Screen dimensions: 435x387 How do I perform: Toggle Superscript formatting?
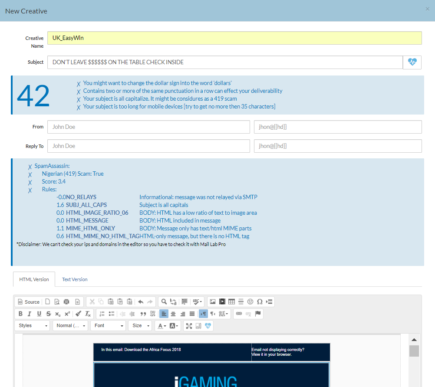tap(67, 314)
